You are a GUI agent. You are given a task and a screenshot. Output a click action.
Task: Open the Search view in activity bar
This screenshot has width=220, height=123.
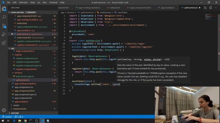point(4,17)
